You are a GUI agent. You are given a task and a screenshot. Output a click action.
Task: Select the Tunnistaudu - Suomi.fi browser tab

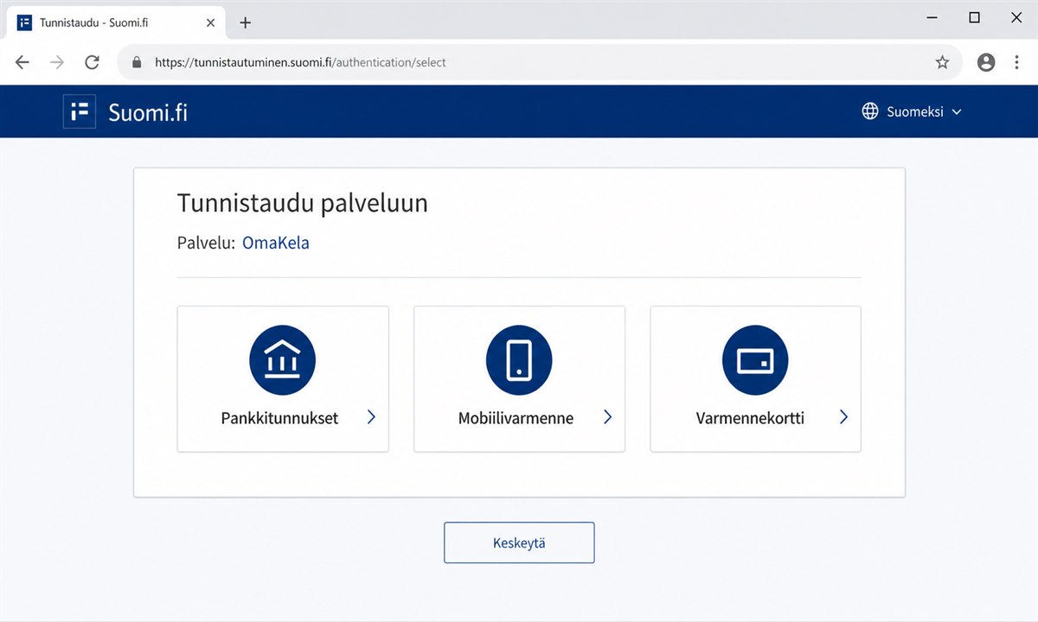pos(117,22)
